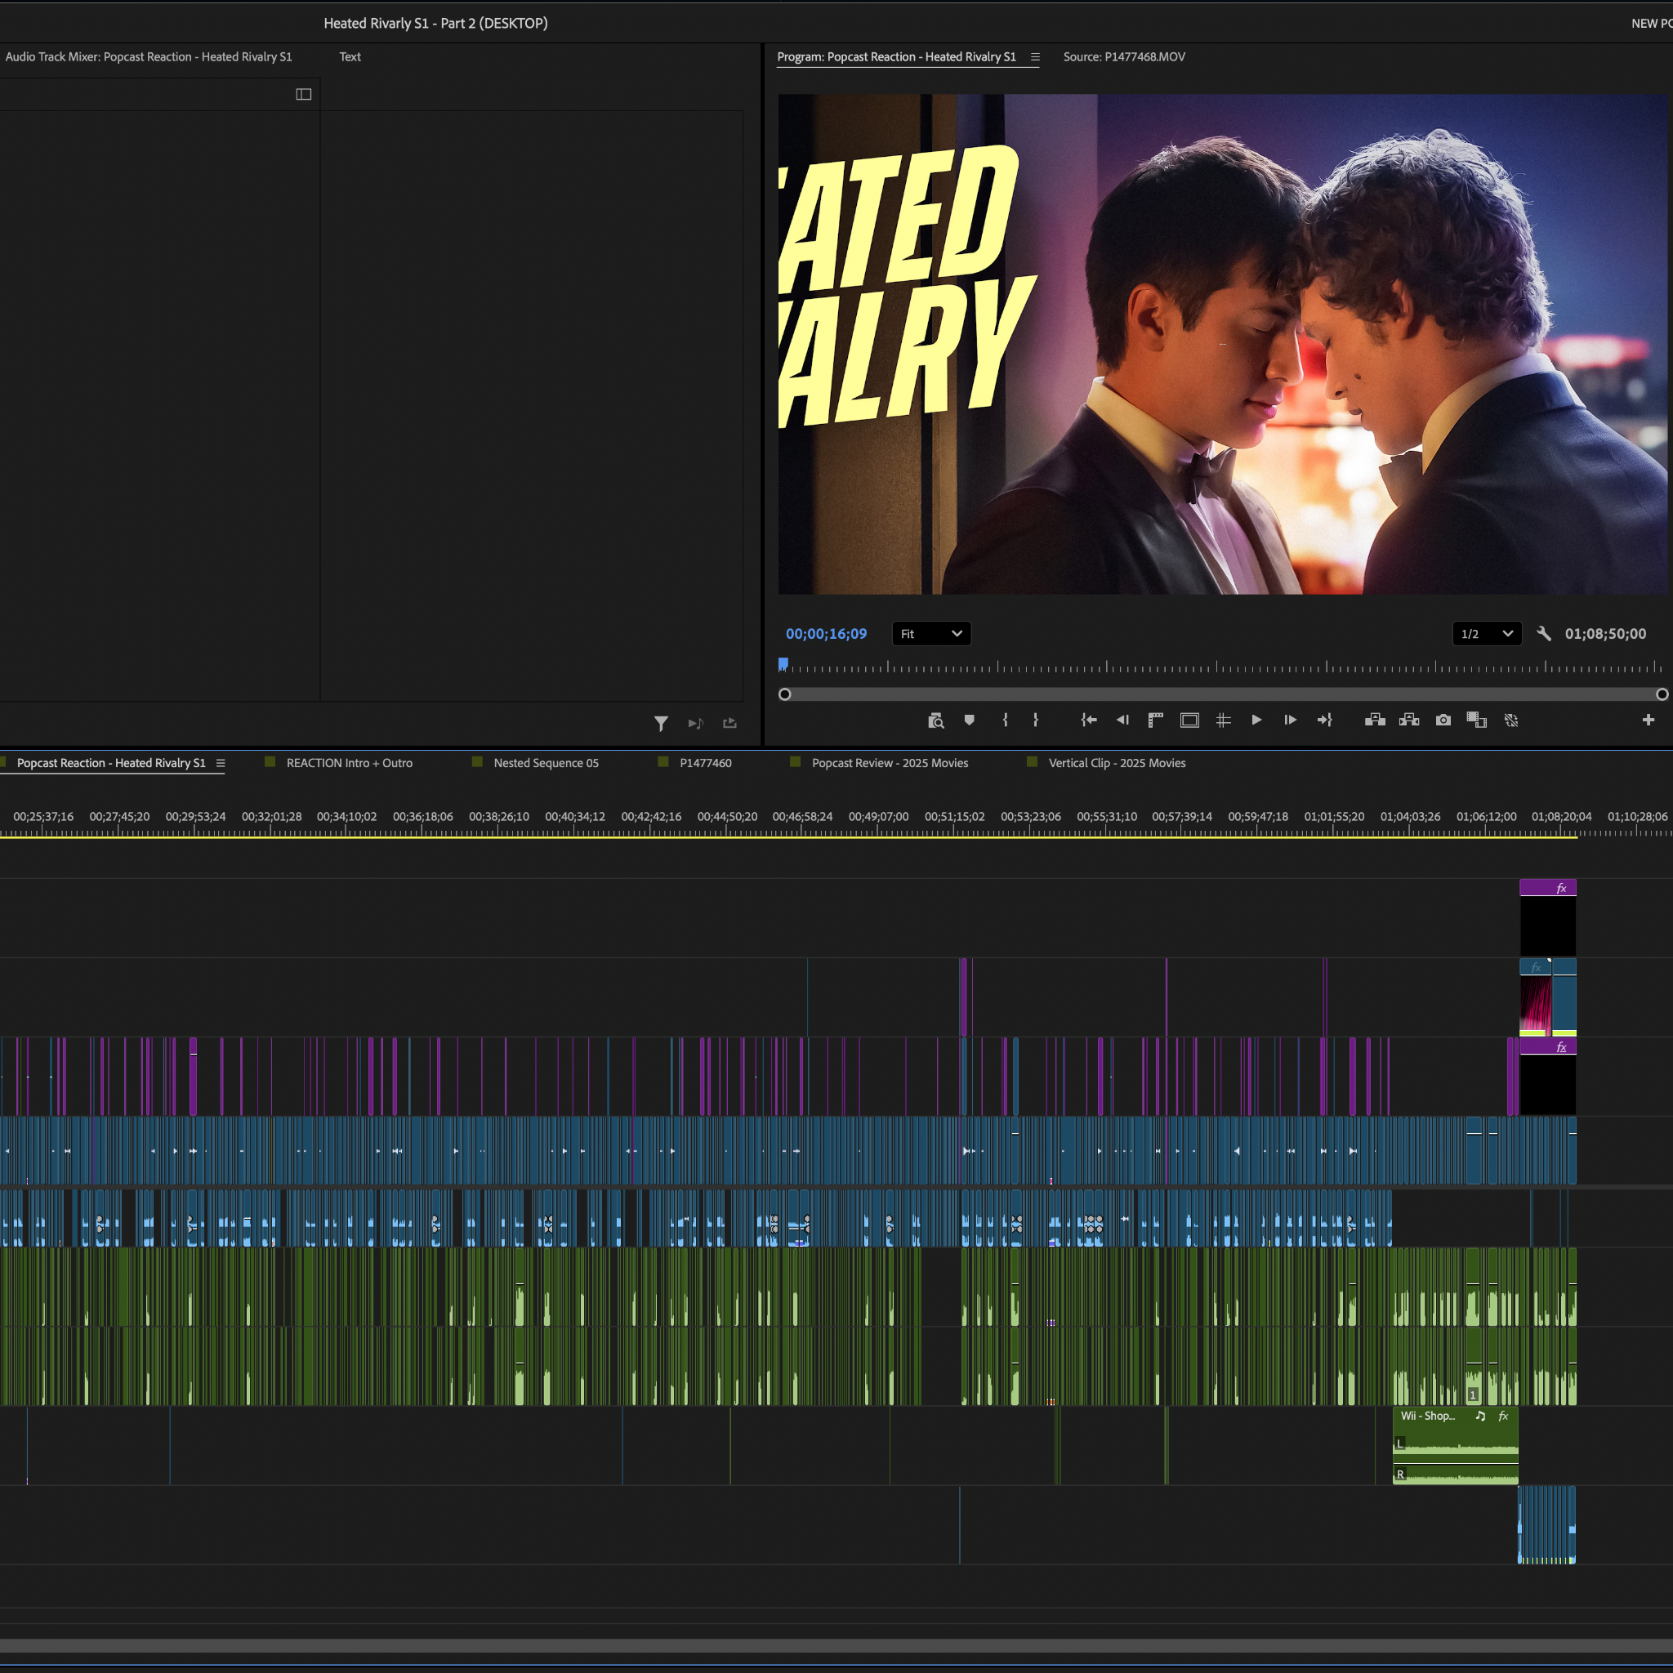Open the 1/2 playback resolution dropdown
This screenshot has height=1673, width=1673.
(1486, 634)
